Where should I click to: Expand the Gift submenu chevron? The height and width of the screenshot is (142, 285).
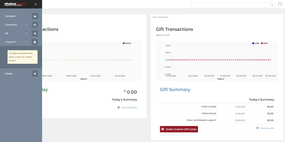(x=26, y=33)
